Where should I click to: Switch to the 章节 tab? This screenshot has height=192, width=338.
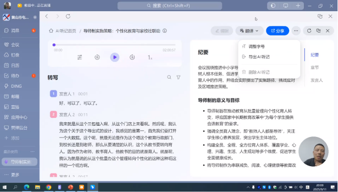click(x=315, y=67)
